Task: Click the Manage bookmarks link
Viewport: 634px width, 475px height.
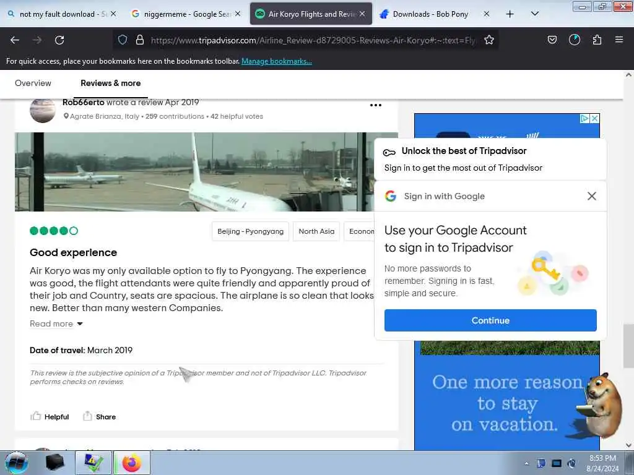Action: coord(277,61)
